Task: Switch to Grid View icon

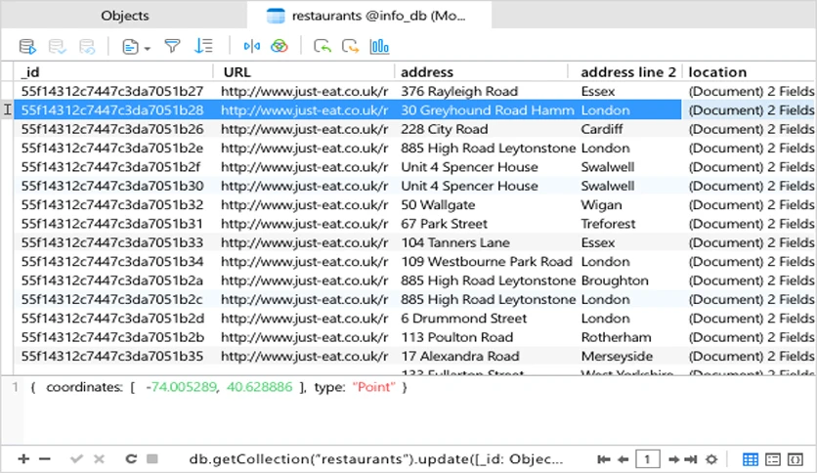Action: coord(751,459)
